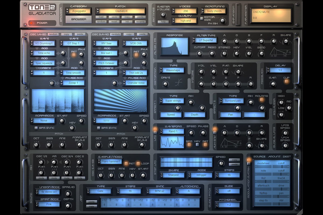Click the help button under Master Volume

tap(163, 21)
